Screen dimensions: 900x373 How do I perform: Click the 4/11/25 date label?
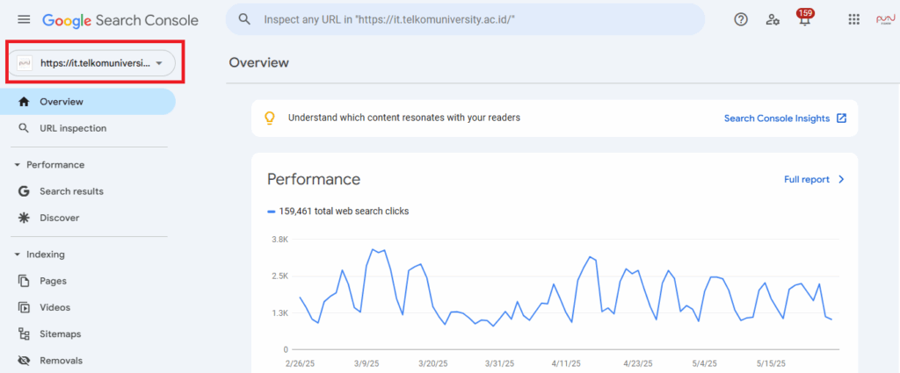(566, 363)
